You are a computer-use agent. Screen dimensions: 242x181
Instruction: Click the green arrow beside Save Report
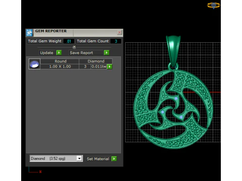106,53
